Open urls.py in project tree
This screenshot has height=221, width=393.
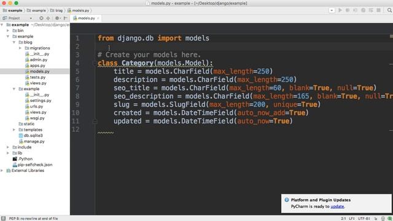[x=34, y=106]
